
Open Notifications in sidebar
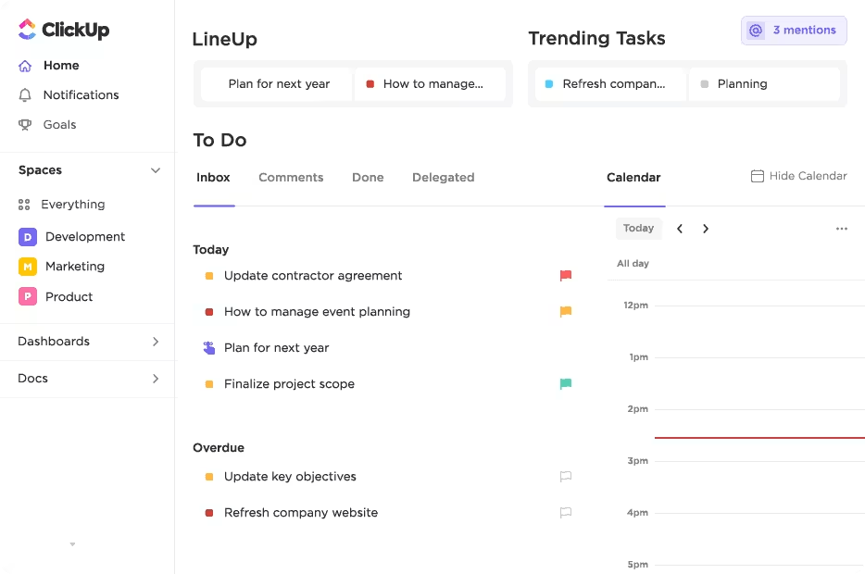tap(81, 94)
